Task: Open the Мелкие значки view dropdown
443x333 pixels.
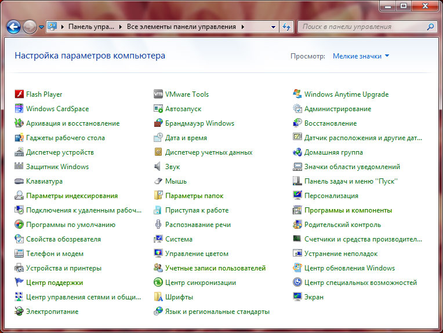Action: pos(361,56)
